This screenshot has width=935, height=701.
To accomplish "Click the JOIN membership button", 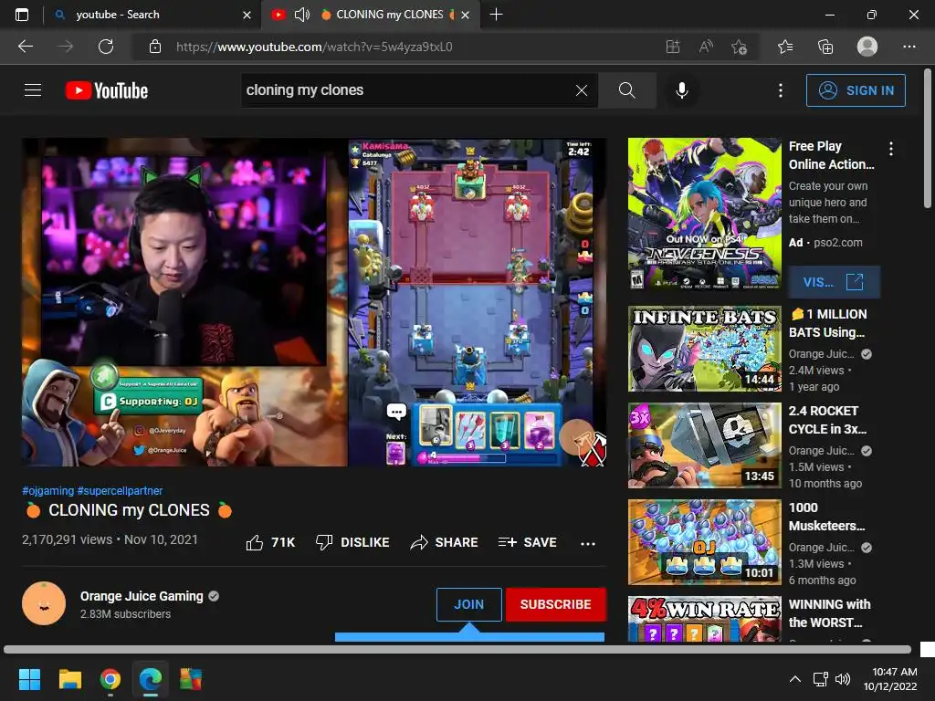I will (x=468, y=604).
